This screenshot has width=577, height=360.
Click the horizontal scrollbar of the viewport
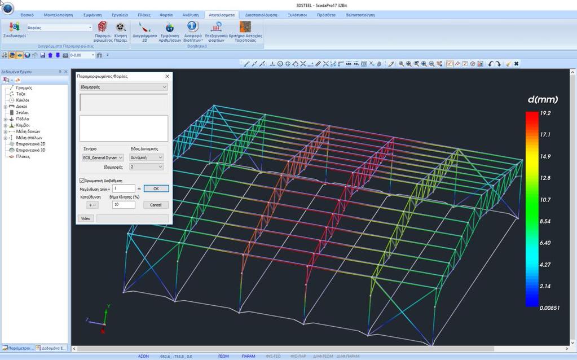click(x=285, y=348)
